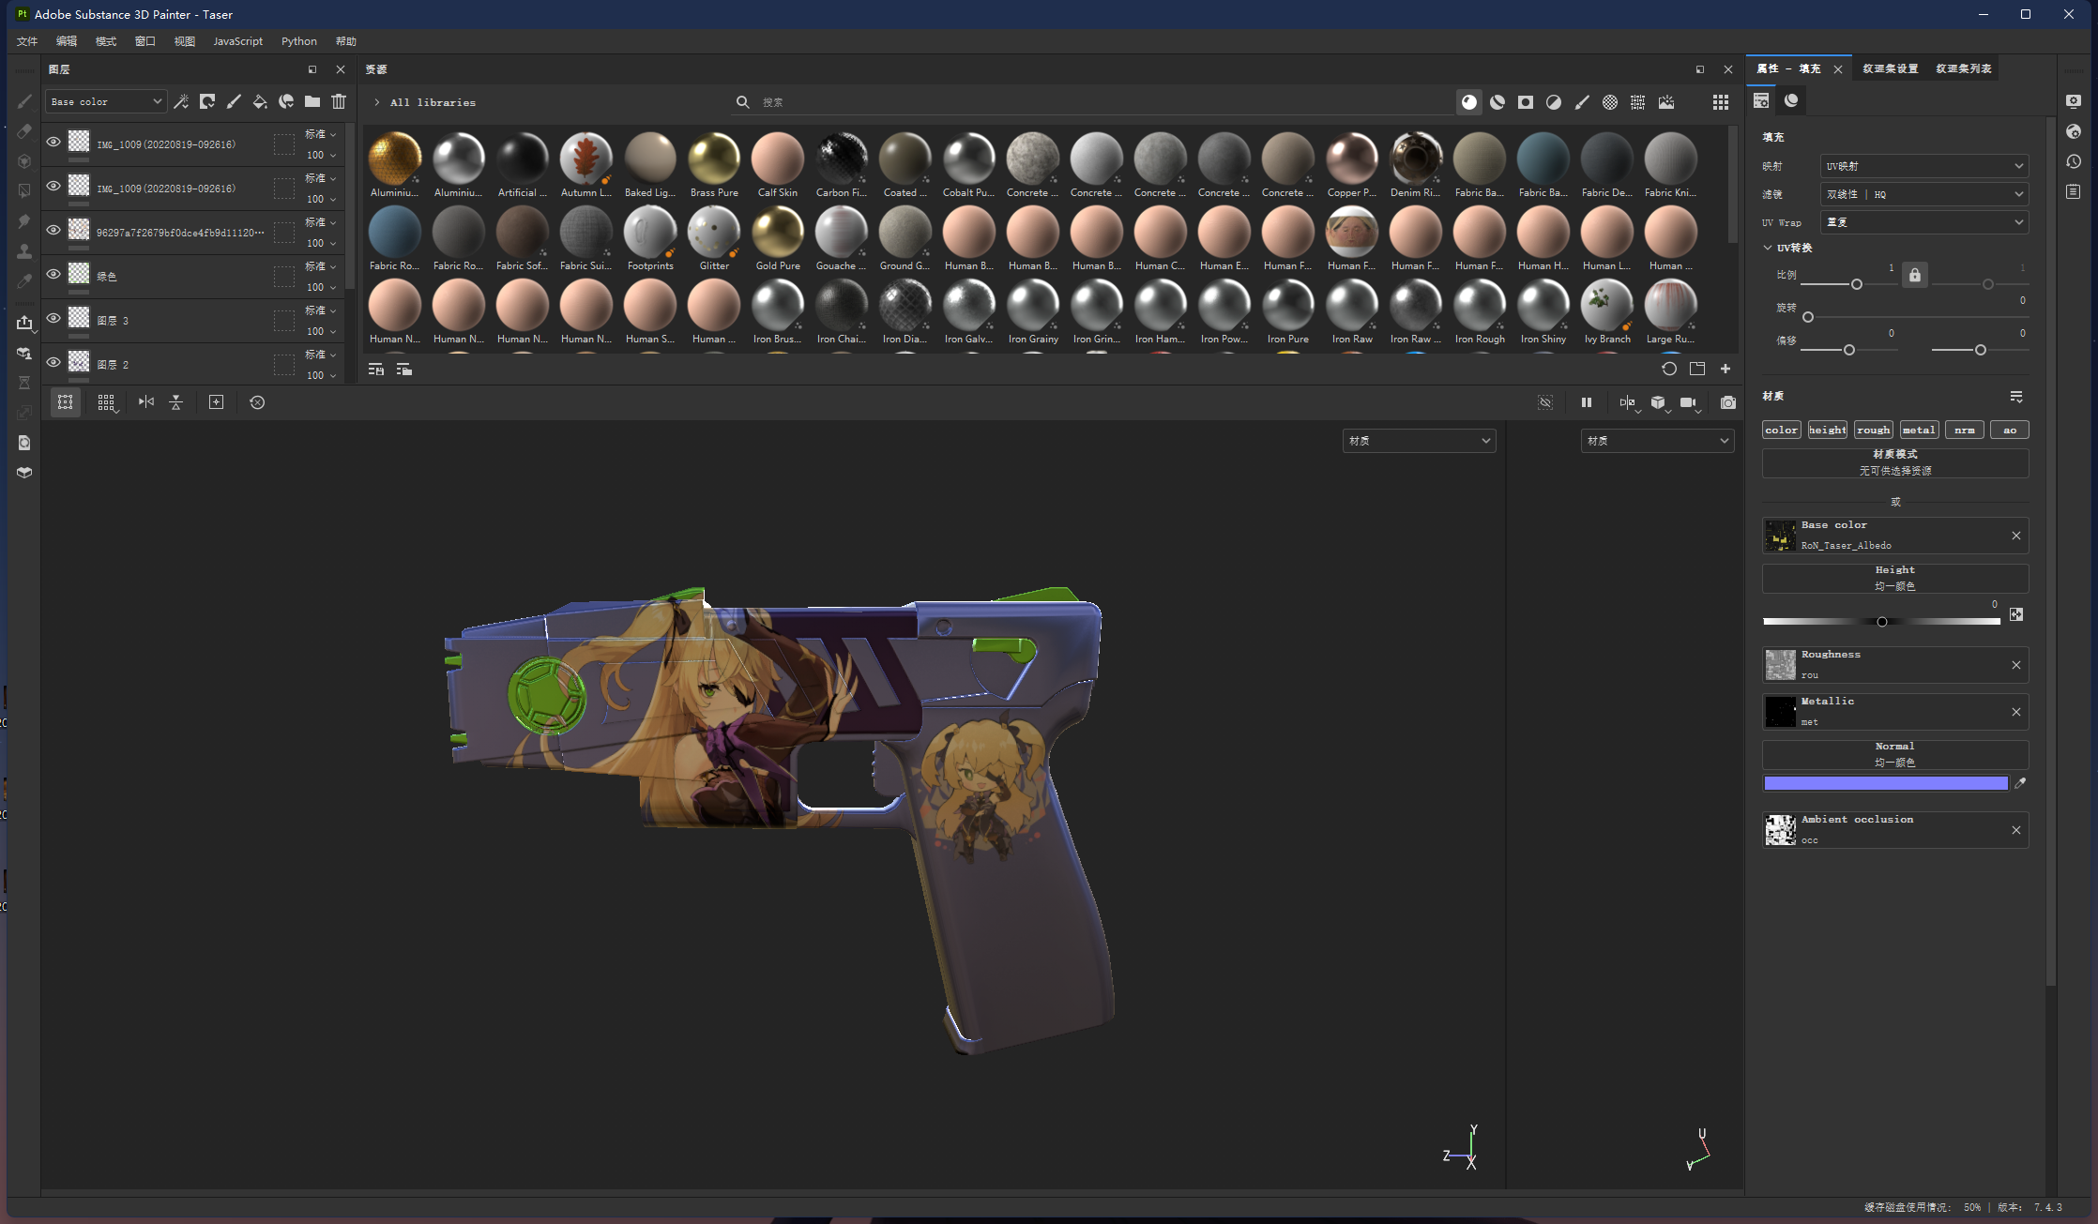Open the Python menu
Image resolution: width=2098 pixels, height=1224 pixels.
[x=299, y=41]
